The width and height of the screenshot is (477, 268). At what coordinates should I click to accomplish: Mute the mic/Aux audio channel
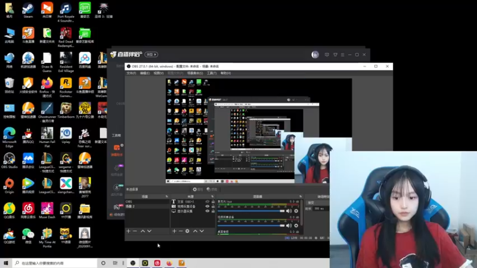[x=289, y=211]
